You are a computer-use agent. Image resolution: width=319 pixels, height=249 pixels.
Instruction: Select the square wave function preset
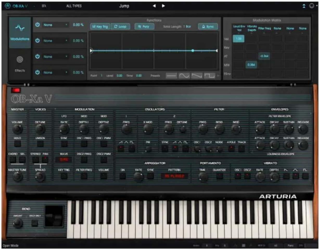209,76
